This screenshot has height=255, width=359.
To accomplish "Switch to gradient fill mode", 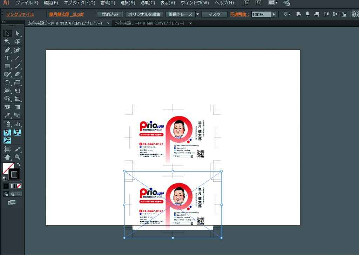I will [x=12, y=186].
